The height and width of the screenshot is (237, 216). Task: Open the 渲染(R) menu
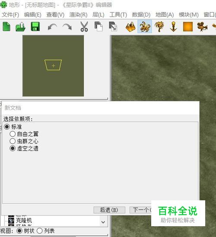tap(78, 15)
